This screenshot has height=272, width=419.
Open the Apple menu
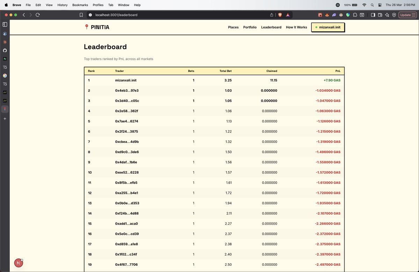pyautogui.click(x=6, y=5)
